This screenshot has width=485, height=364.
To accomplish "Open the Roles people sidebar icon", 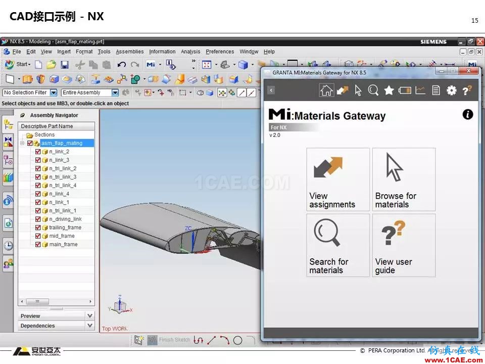I will pyautogui.click(x=9, y=263).
